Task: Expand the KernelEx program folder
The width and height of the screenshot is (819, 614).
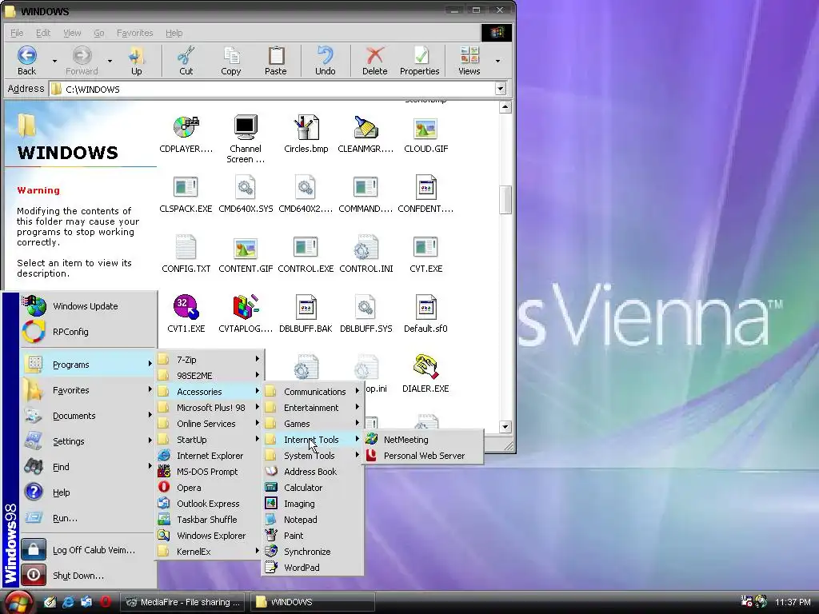Action: coord(210,552)
